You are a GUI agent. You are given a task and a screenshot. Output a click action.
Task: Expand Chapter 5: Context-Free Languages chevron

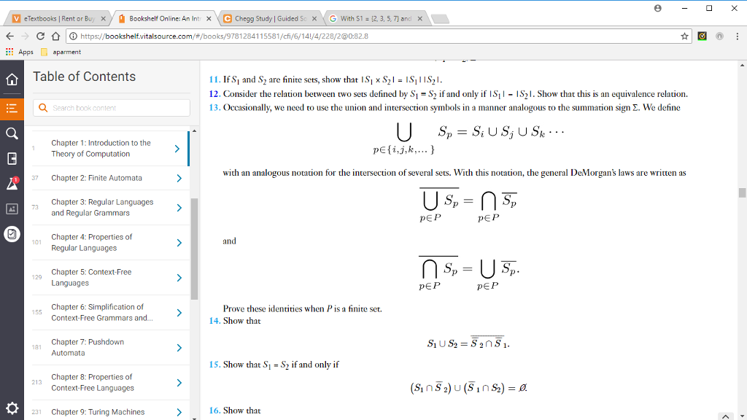pos(178,277)
